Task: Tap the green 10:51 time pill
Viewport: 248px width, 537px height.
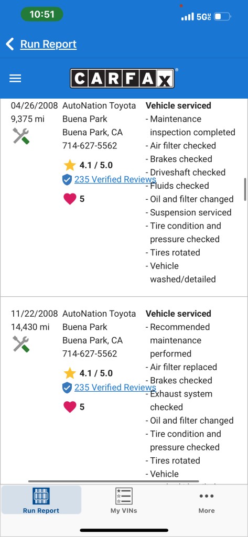Action: 42,14
